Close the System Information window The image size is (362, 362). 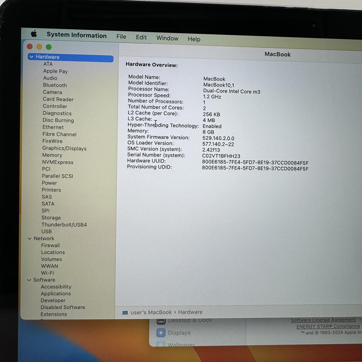pyautogui.click(x=30, y=46)
